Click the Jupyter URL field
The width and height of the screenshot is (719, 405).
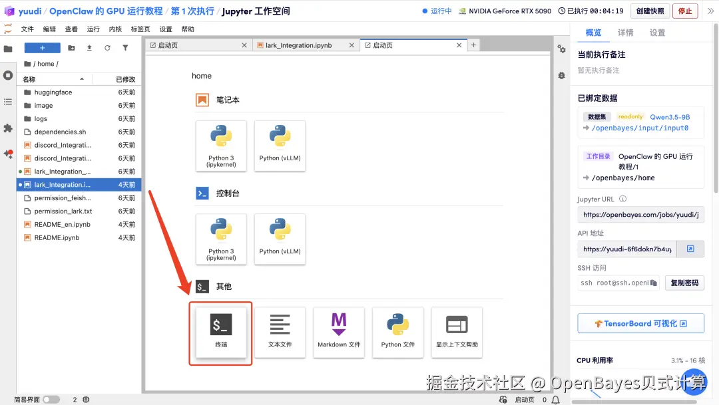click(640, 214)
